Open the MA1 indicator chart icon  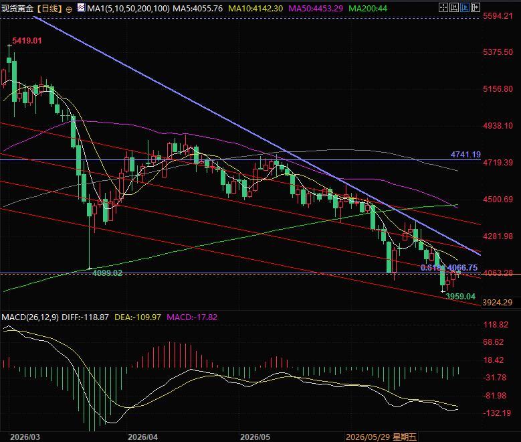click(81, 7)
